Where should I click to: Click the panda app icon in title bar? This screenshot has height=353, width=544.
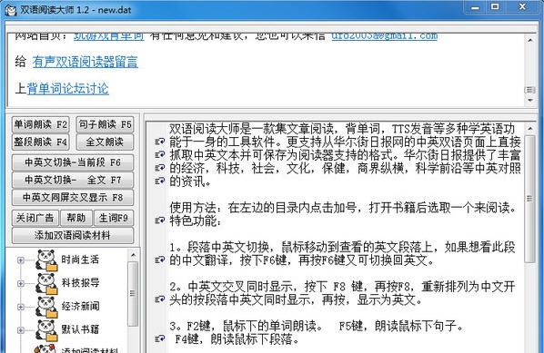[x=10, y=10]
